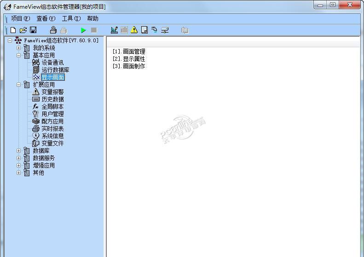The image size is (364, 257).
Task: Click the yellow alarm warning toolbar icon
Action: coord(134,30)
